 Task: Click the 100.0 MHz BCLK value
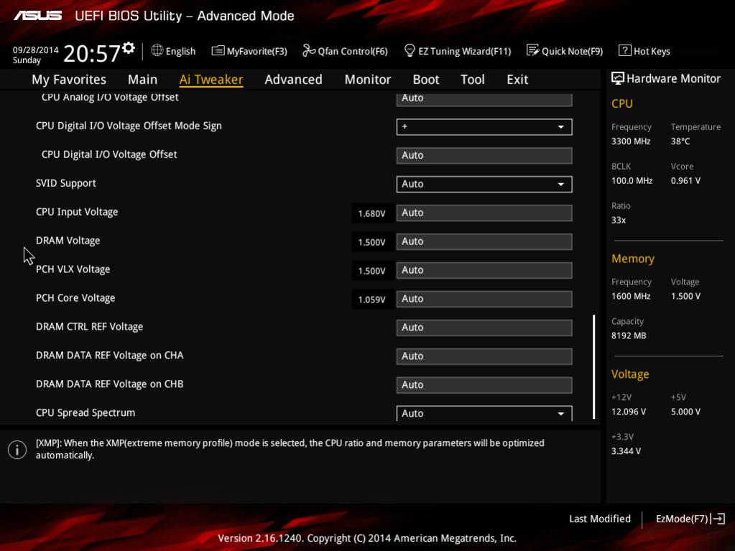click(x=632, y=180)
